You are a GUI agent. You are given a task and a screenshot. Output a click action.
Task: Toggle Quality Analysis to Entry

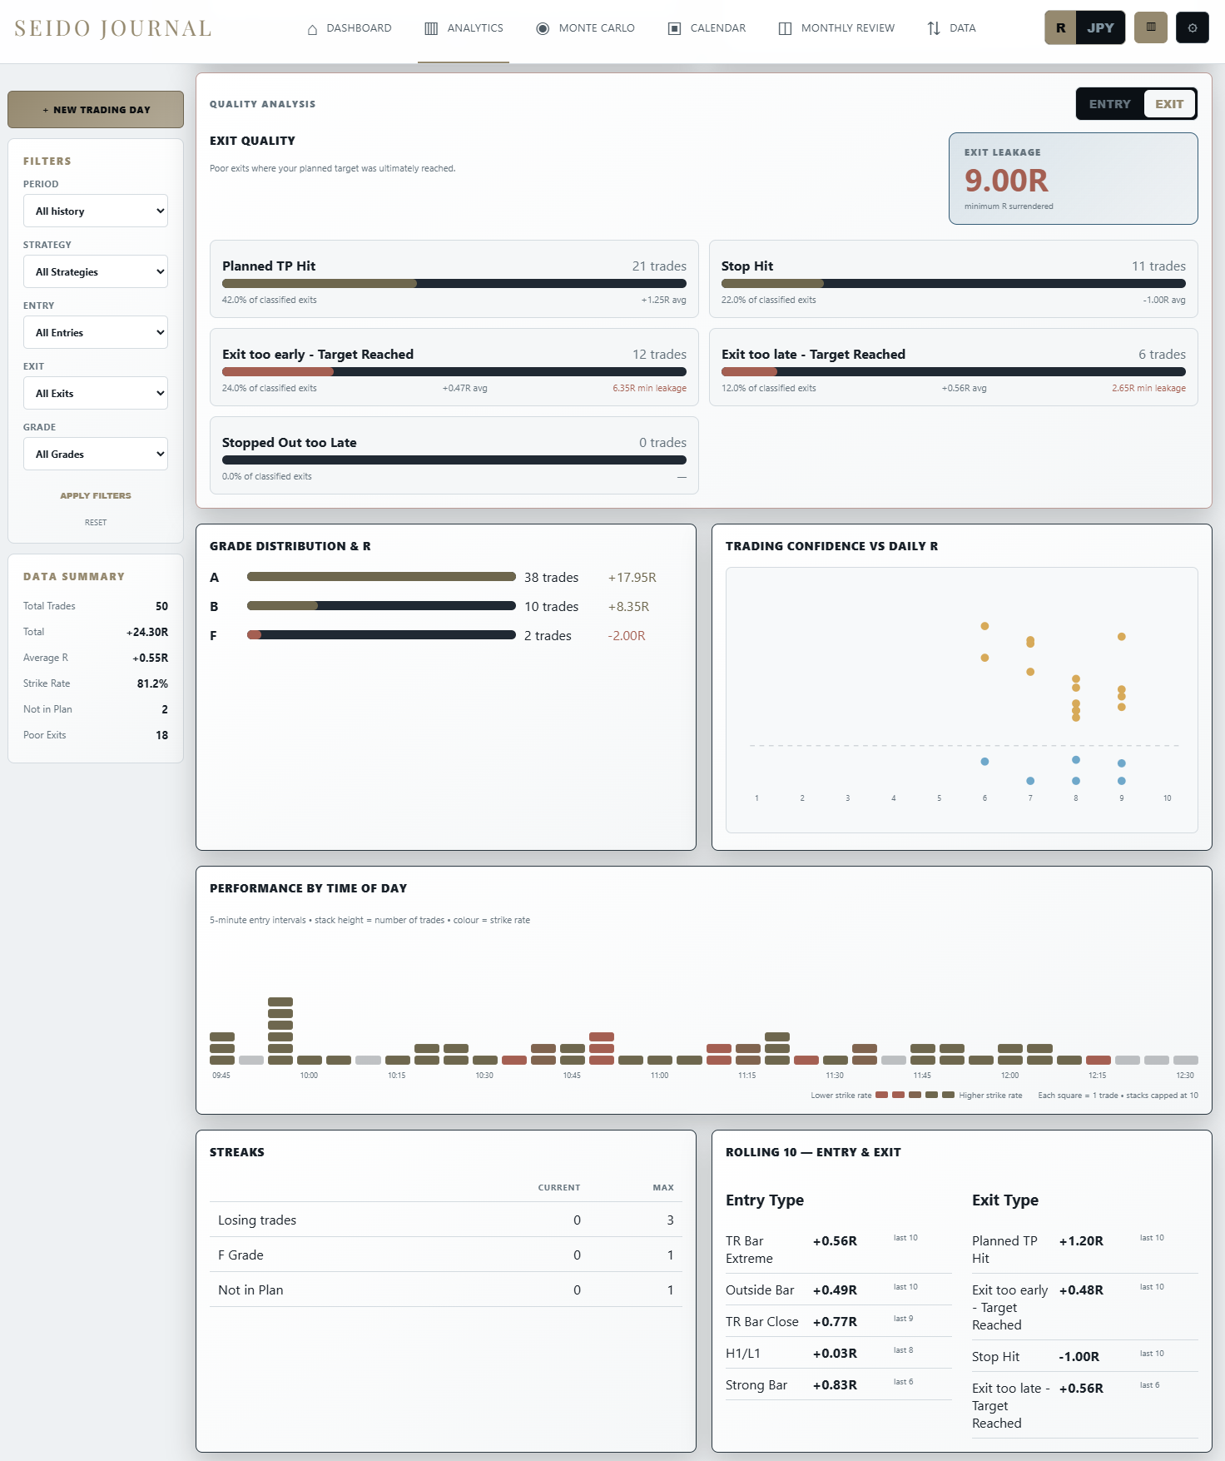click(x=1110, y=104)
